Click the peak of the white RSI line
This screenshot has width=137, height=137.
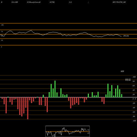click(x=31, y=30)
